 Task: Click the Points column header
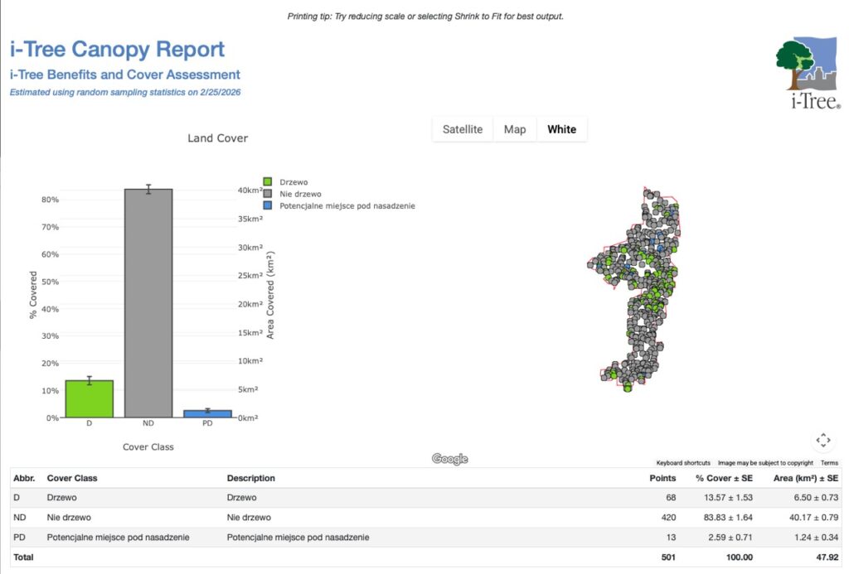(x=662, y=478)
